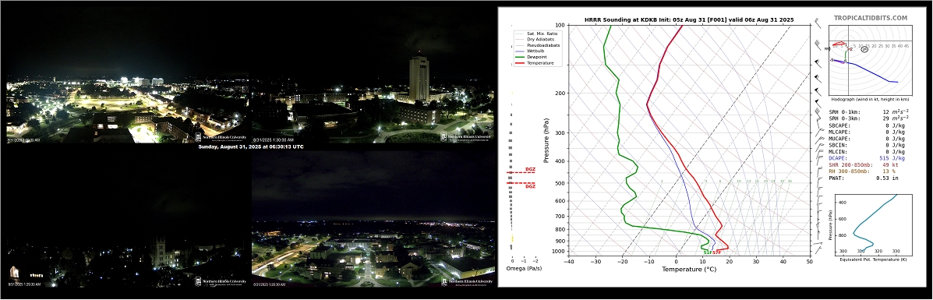Click the green 51F surface dewpoint label
The width and height of the screenshot is (933, 300).
707,252
